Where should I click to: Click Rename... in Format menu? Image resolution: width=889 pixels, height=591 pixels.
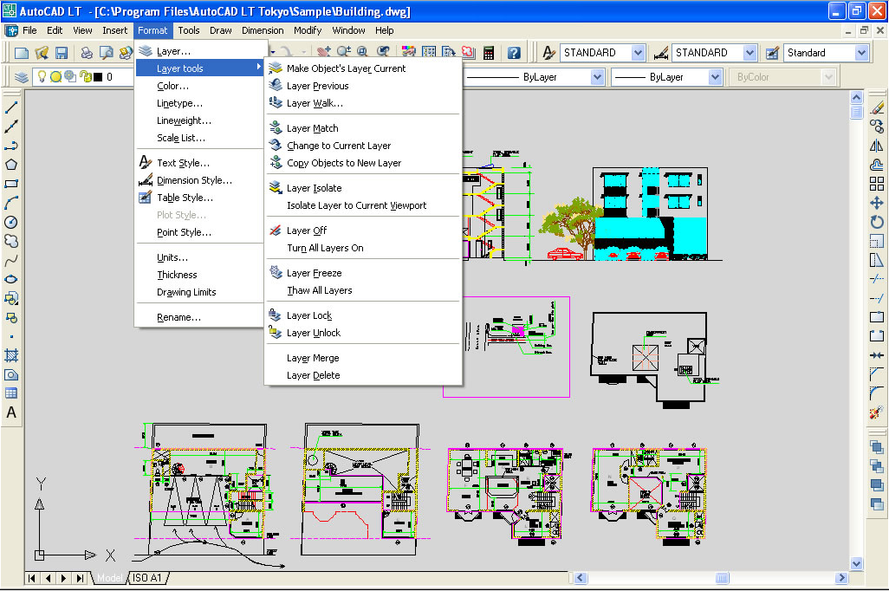[x=201, y=317]
